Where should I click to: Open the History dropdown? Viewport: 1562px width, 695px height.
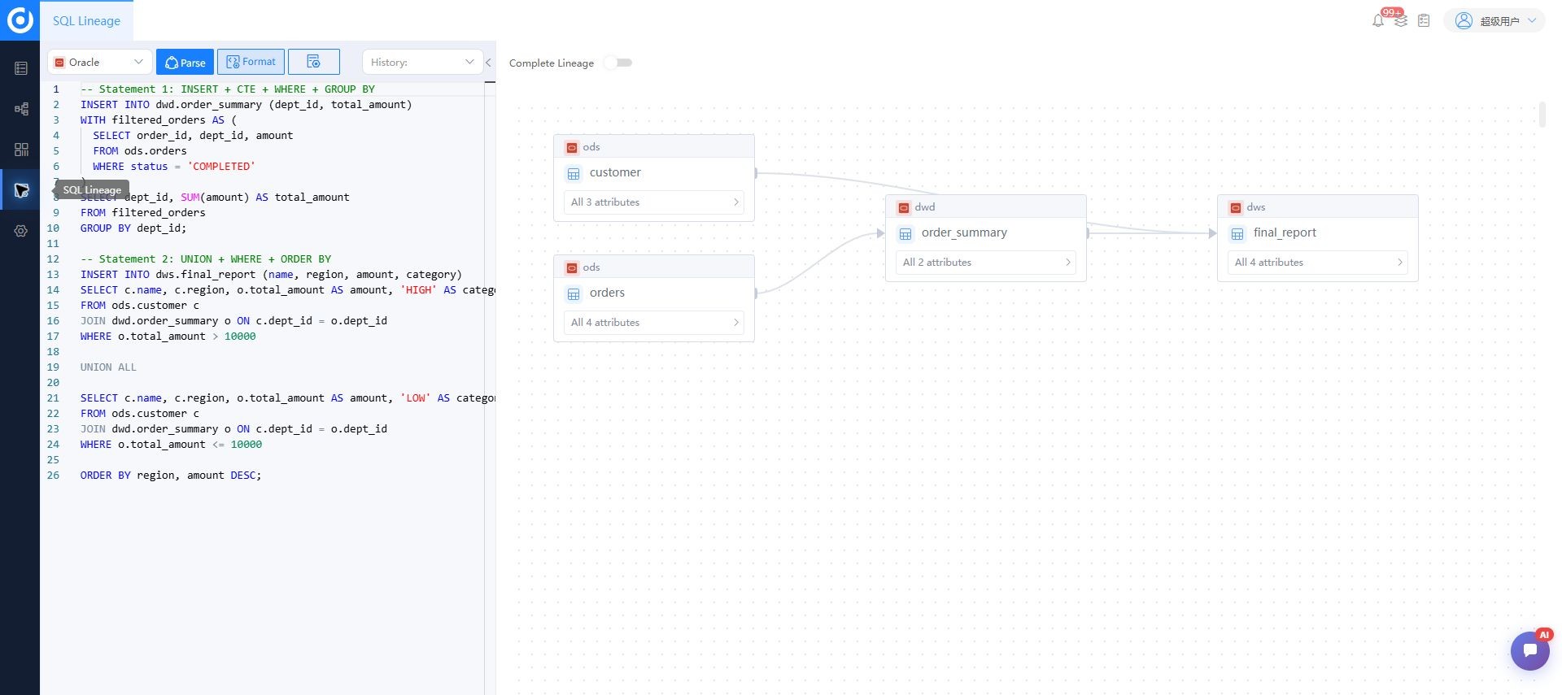pos(422,62)
